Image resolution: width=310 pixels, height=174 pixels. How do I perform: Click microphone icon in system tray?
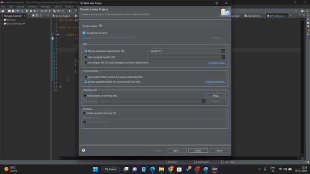point(265,169)
